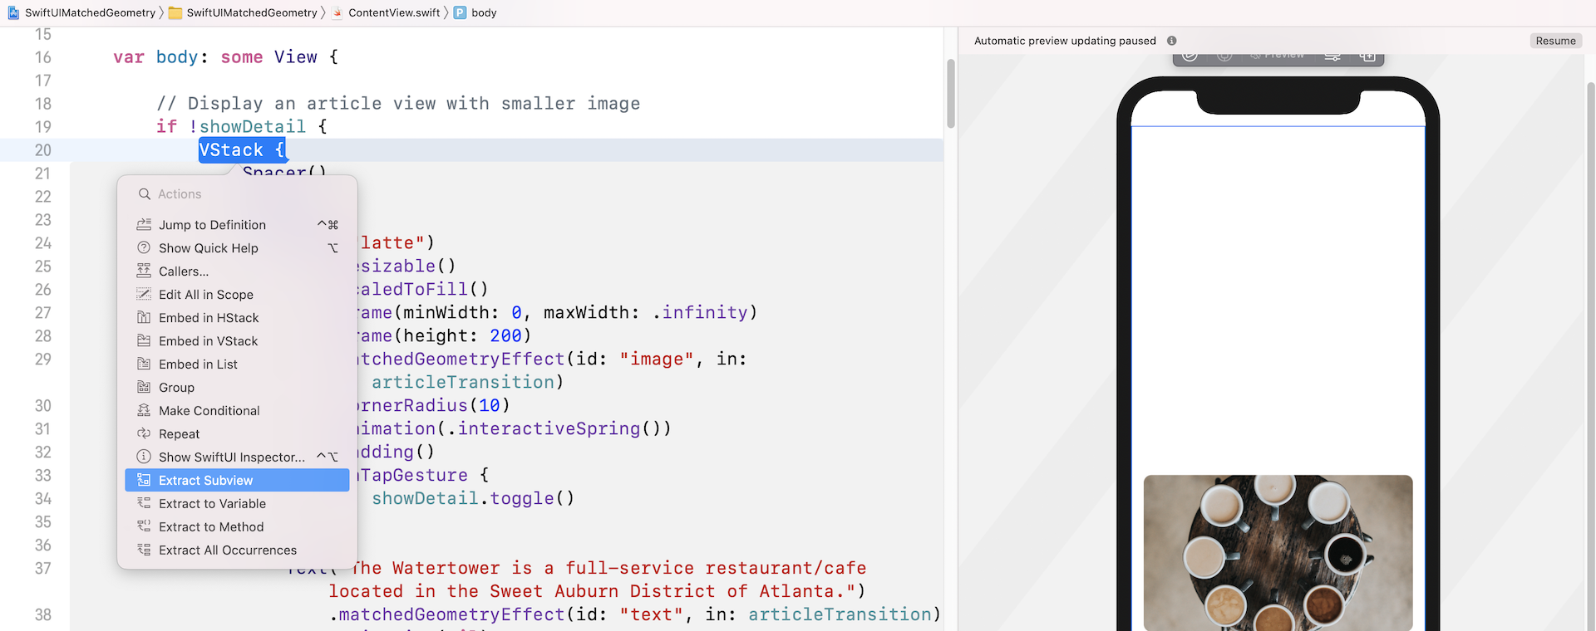Viewport: 1596px width, 631px height.
Task: Choose the Repeat action
Action: (237, 434)
